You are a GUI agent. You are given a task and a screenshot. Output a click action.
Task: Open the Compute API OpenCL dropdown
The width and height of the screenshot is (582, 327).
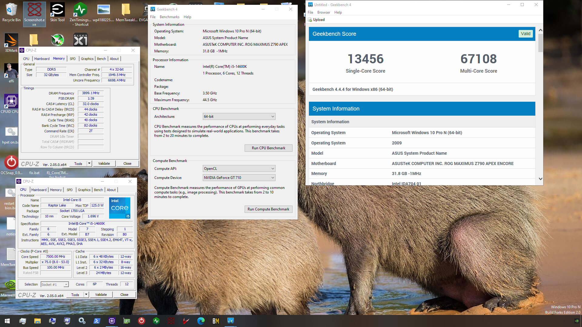pos(239,169)
